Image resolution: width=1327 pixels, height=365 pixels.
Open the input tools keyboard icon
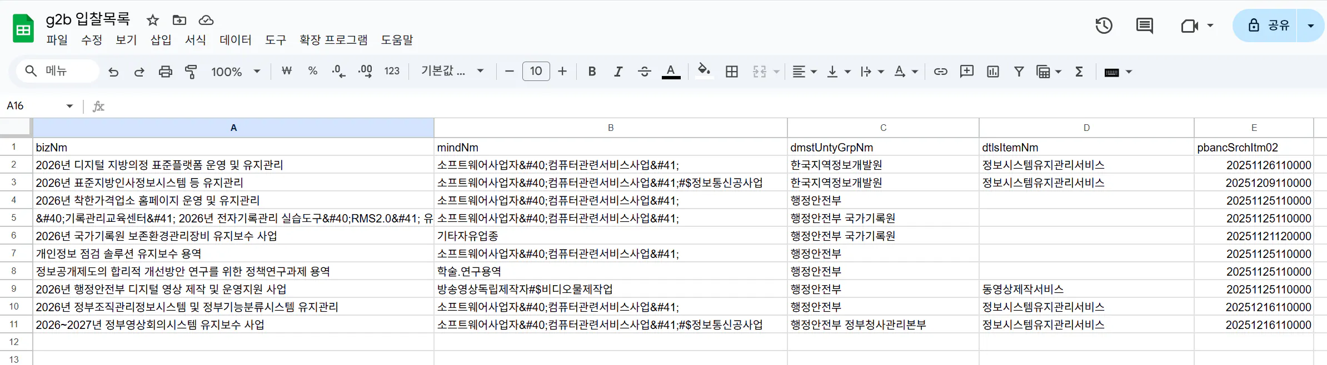coord(1112,72)
